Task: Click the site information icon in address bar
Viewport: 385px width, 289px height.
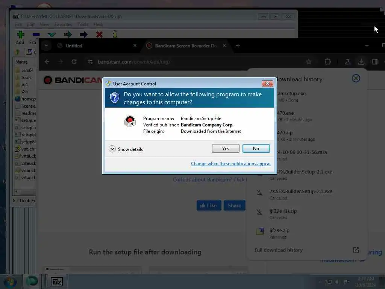Action: point(90,62)
